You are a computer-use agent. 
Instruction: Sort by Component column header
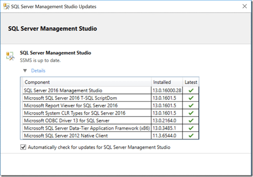coord(87,82)
